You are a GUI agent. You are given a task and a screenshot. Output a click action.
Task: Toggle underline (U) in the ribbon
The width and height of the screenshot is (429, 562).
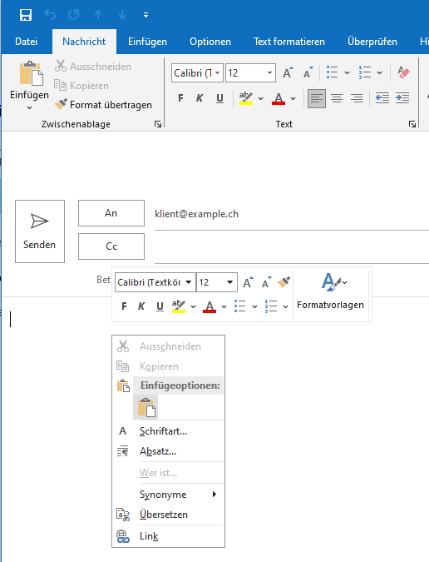[x=219, y=98]
